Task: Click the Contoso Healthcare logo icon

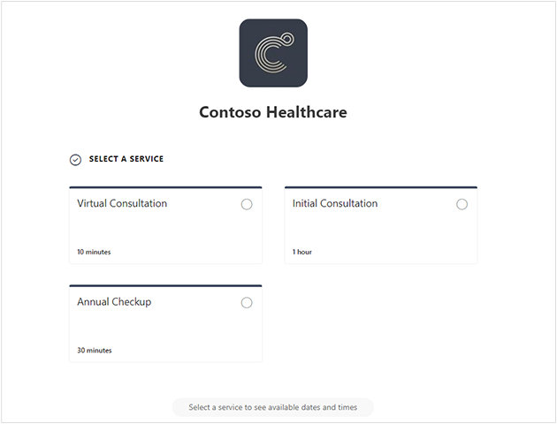Action: 273,53
